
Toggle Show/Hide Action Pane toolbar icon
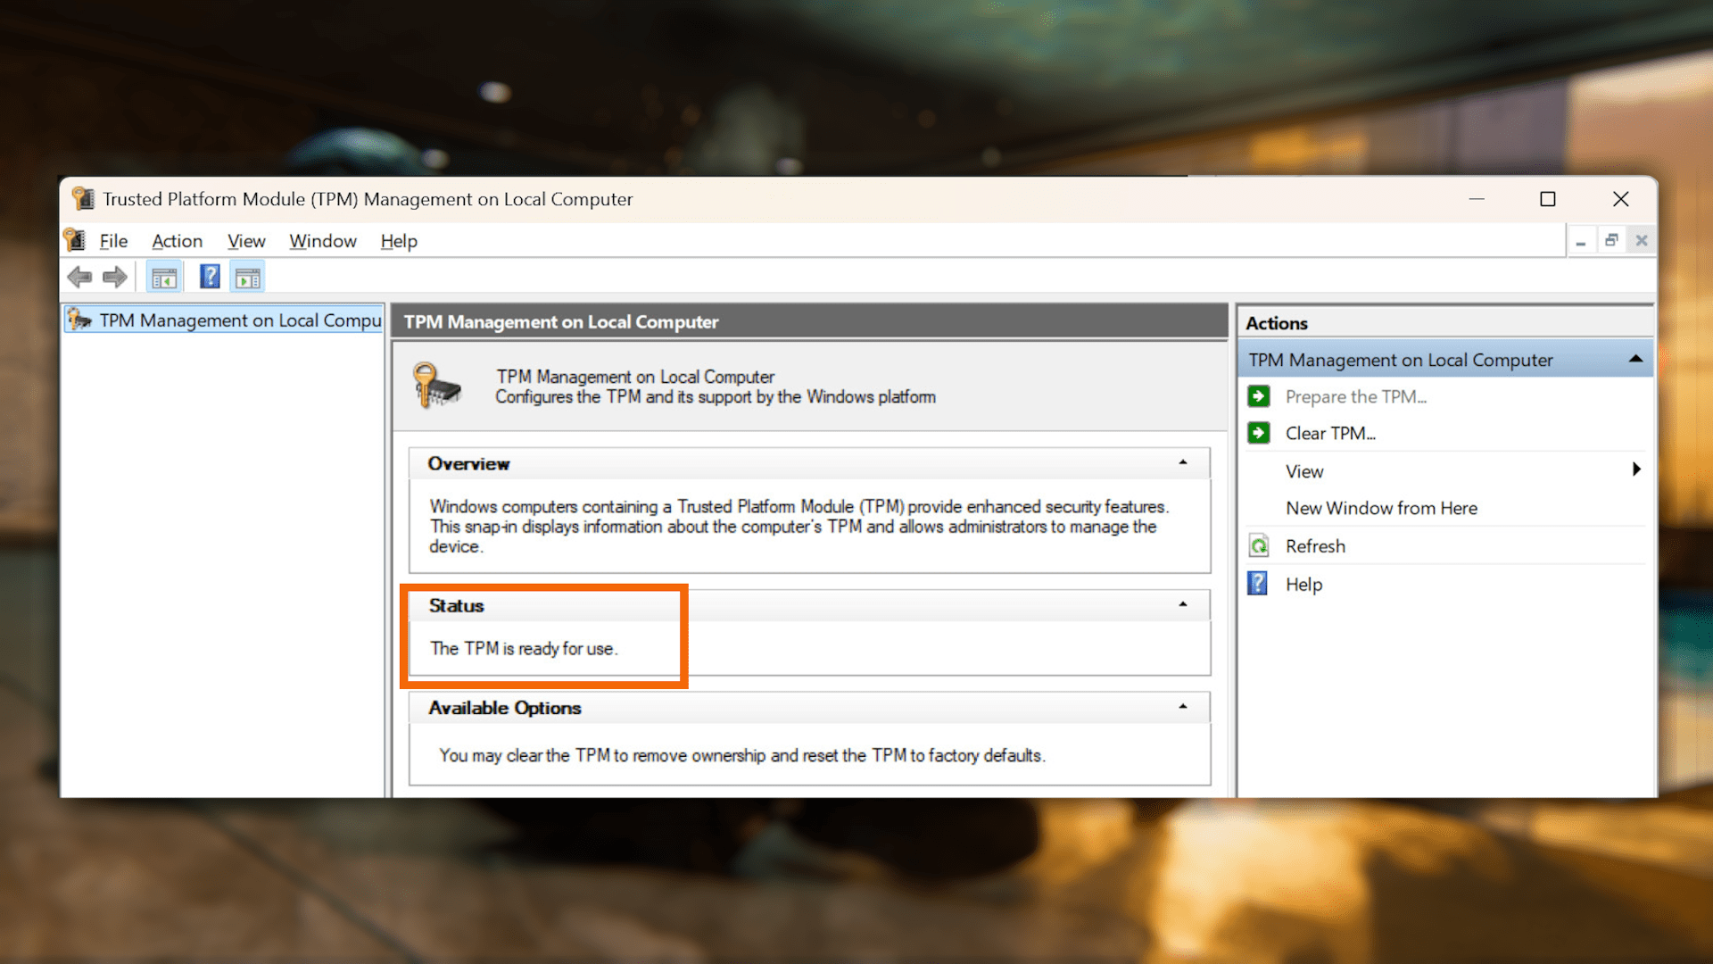(x=248, y=278)
